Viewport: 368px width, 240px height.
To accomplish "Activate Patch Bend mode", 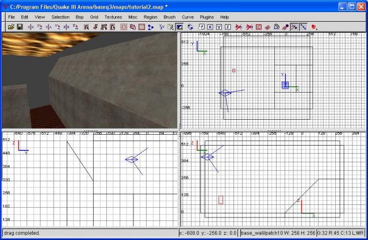I will 277,27.
